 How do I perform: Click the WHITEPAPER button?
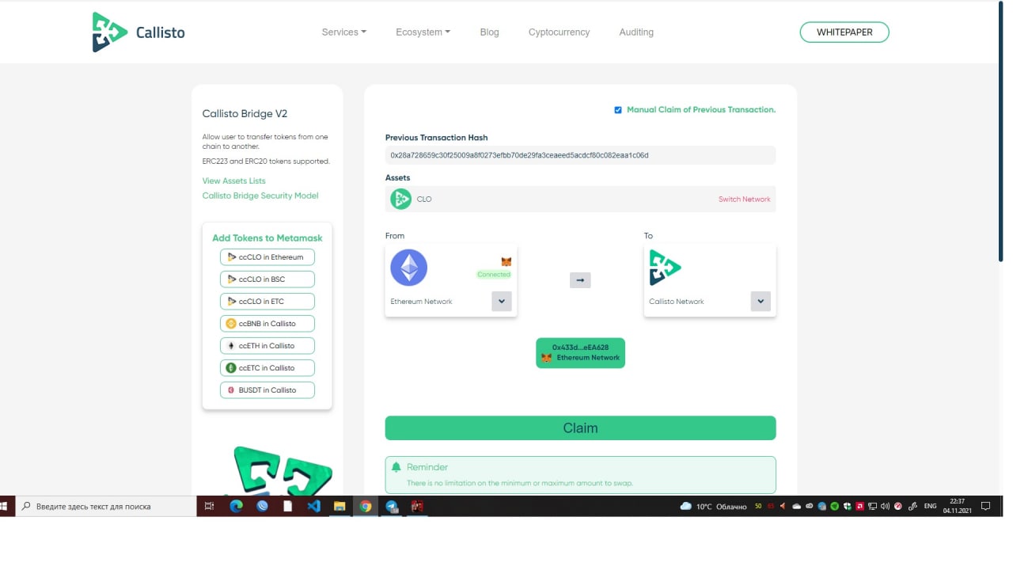844,32
